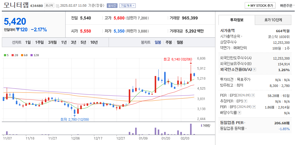Switch to the 호가10단계 tab
The width and height of the screenshot is (299, 145).
(x=273, y=20)
